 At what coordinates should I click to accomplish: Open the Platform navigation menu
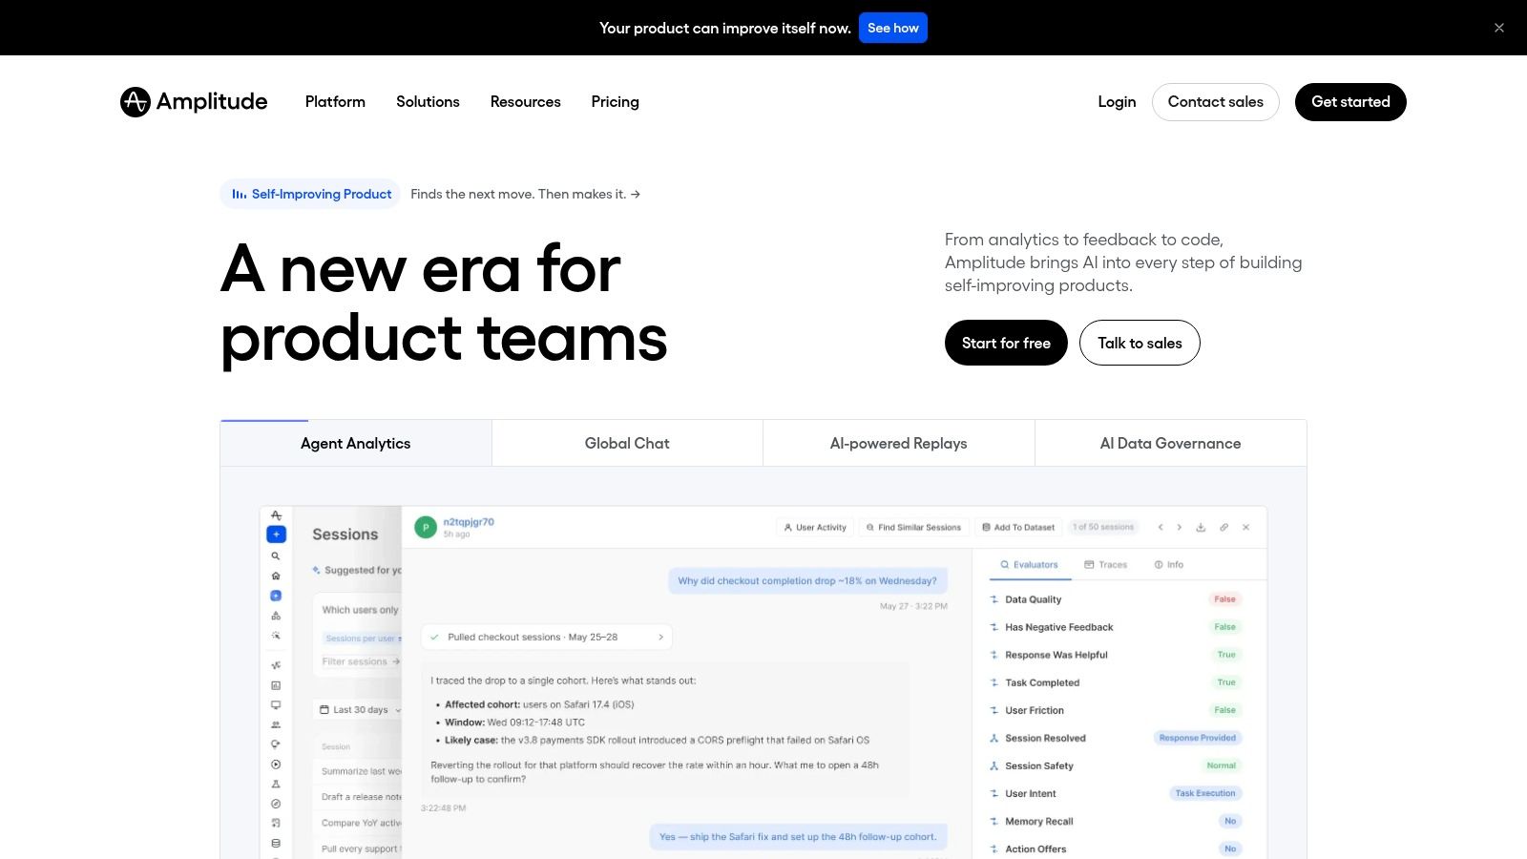(335, 102)
